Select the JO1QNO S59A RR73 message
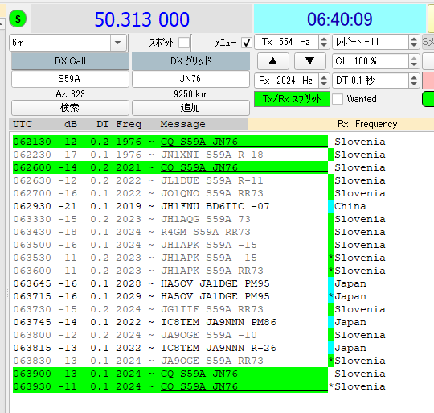 [212, 193]
